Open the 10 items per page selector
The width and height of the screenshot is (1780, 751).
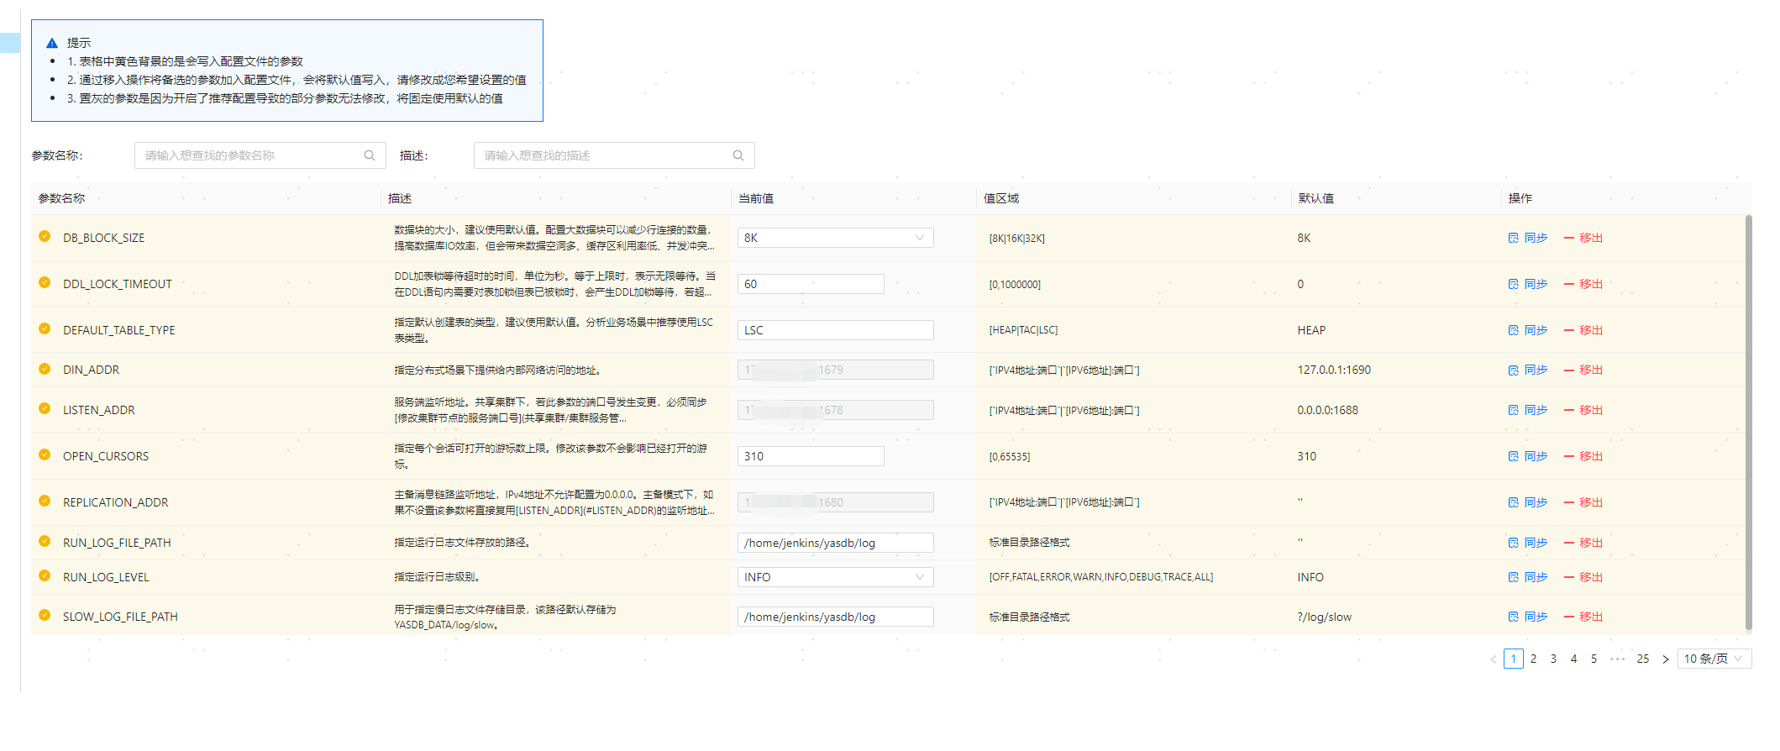[x=1714, y=659]
